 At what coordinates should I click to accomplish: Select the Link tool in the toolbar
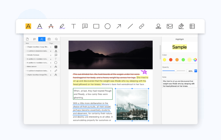tap(142, 26)
